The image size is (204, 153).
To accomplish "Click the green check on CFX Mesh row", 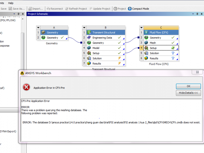I will (x=173, y=43).
